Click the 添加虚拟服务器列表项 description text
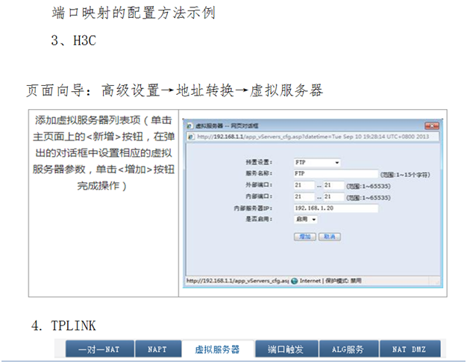Image resolution: width=467 pixels, height=363 pixels. pyautogui.click(x=104, y=153)
